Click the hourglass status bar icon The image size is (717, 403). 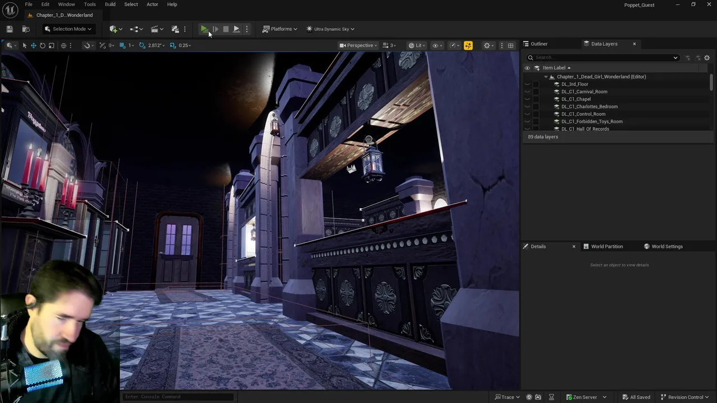coord(551,397)
